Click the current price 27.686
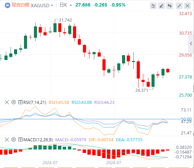The width and height of the screenshot is (194, 168). point(83,5)
